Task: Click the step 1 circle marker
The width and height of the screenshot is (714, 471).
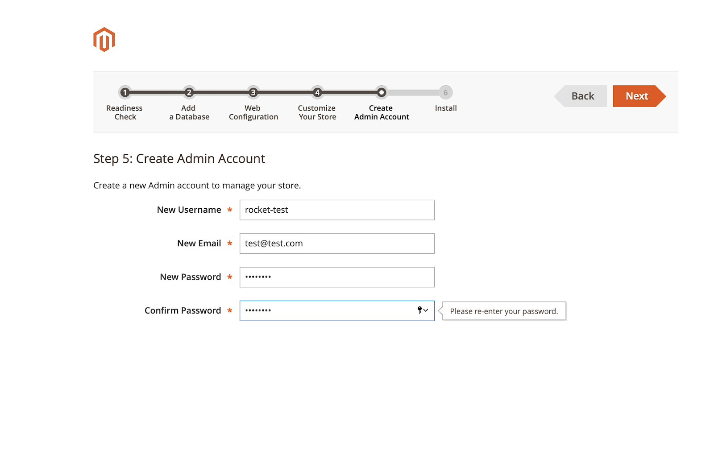Action: coord(125,92)
